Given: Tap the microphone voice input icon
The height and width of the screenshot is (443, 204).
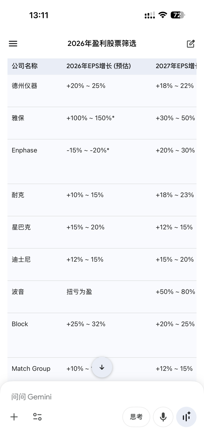Looking at the screenshot, I should 163,417.
